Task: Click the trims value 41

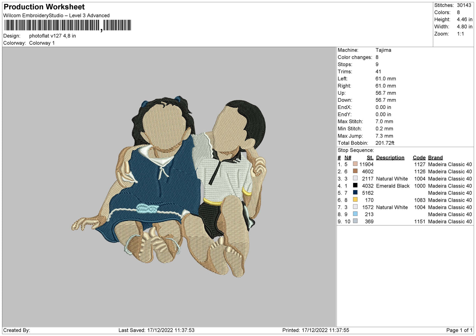Action: [x=378, y=72]
